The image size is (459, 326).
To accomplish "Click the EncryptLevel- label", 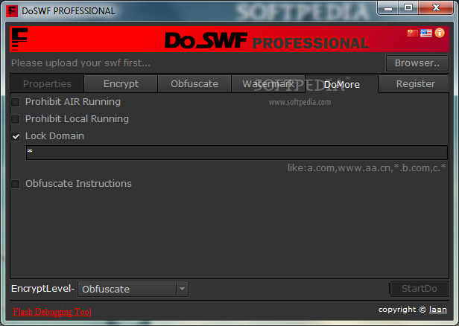I will 42,289.
